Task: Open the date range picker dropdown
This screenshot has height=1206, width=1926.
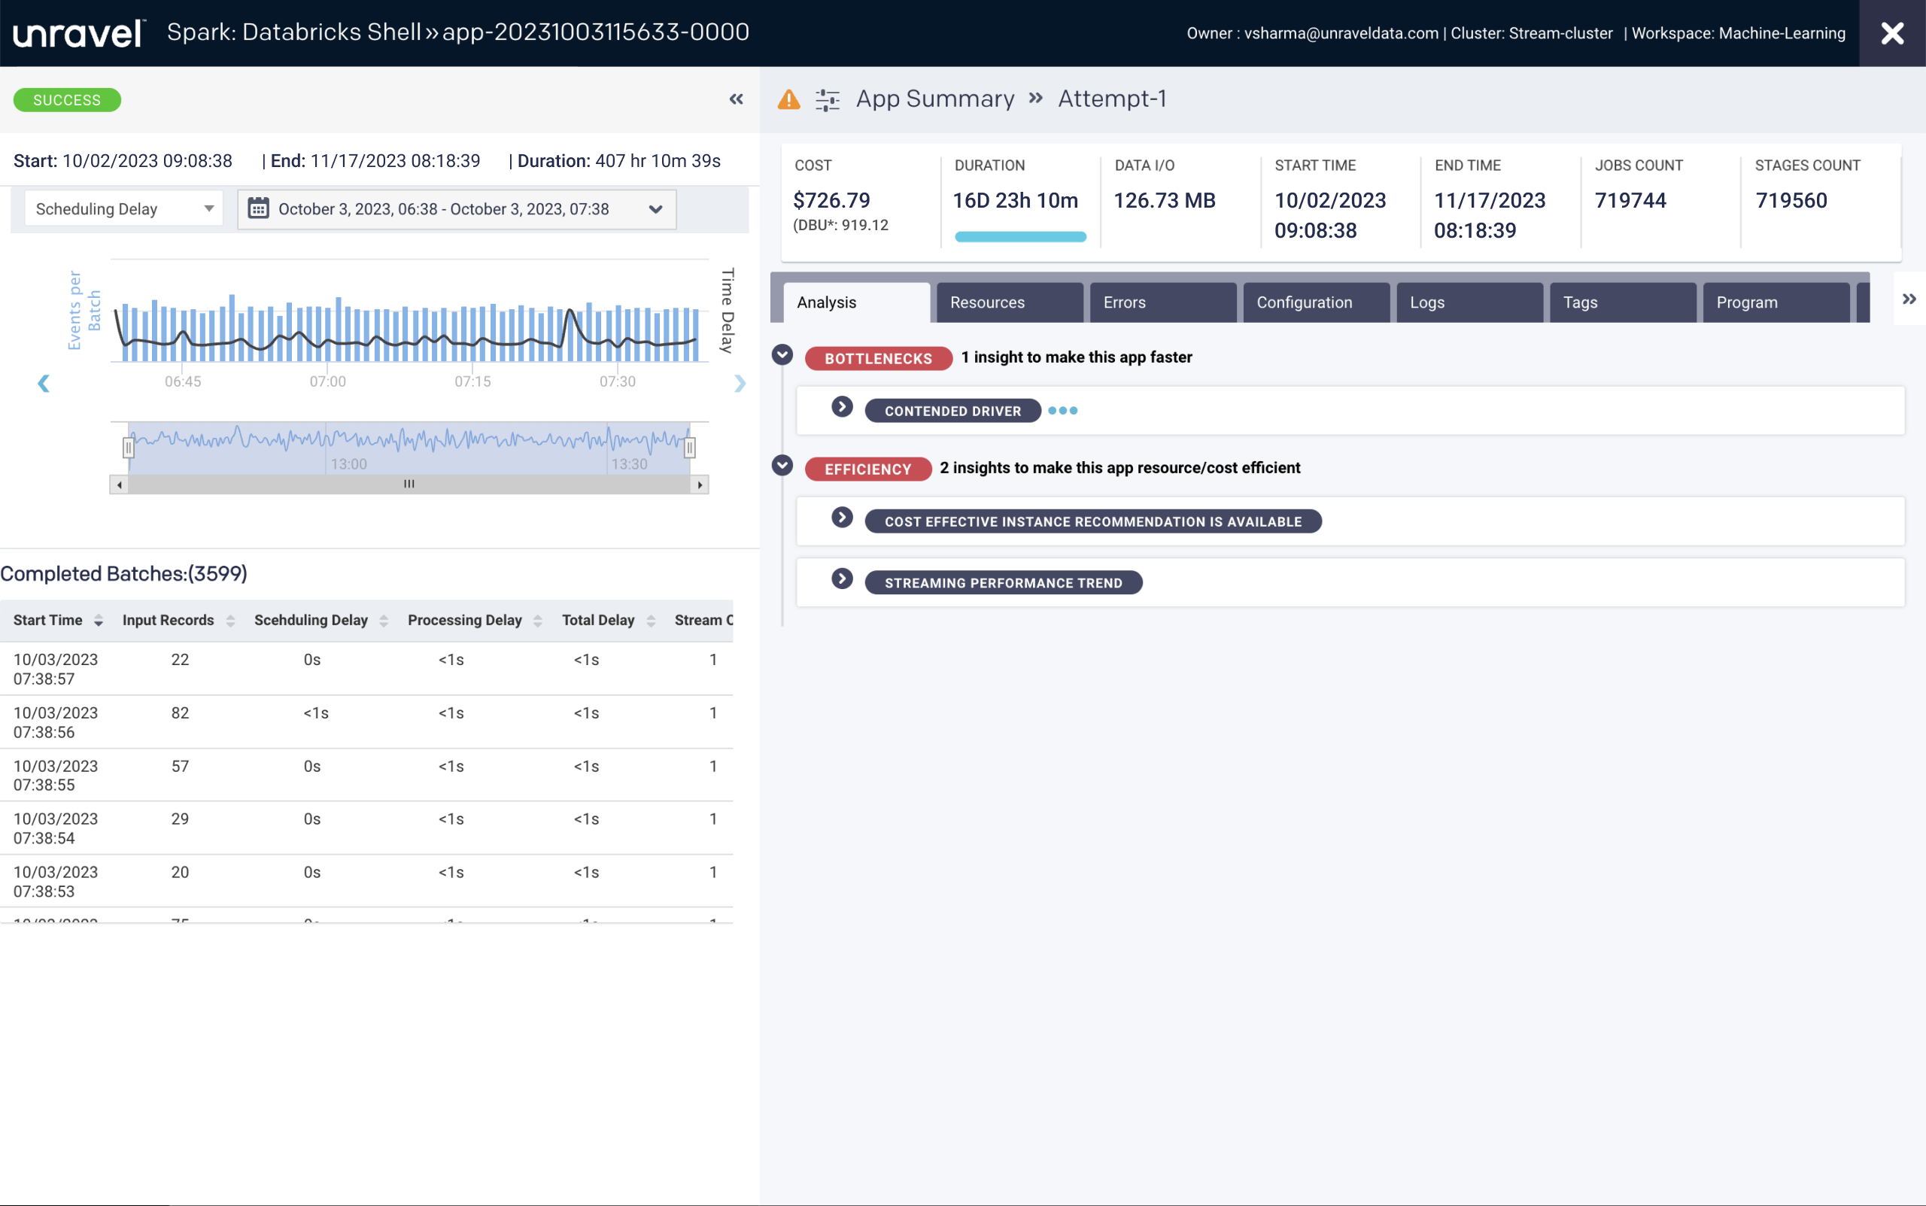Action: (655, 209)
